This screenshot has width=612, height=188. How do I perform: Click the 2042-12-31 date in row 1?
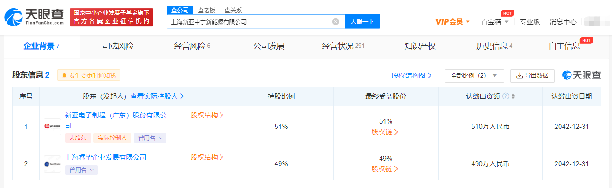[571, 127]
